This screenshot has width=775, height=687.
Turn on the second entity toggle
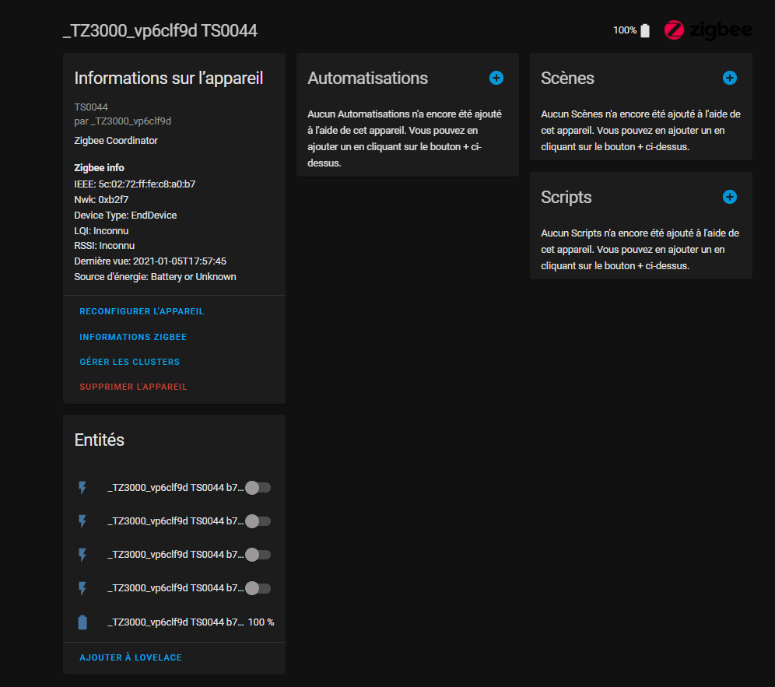point(258,521)
